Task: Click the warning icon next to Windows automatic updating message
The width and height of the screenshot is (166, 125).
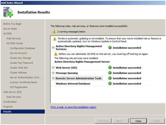Action: (55, 39)
